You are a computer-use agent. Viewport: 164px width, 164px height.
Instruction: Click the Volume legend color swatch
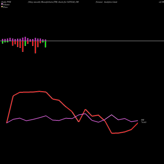[2, 4]
